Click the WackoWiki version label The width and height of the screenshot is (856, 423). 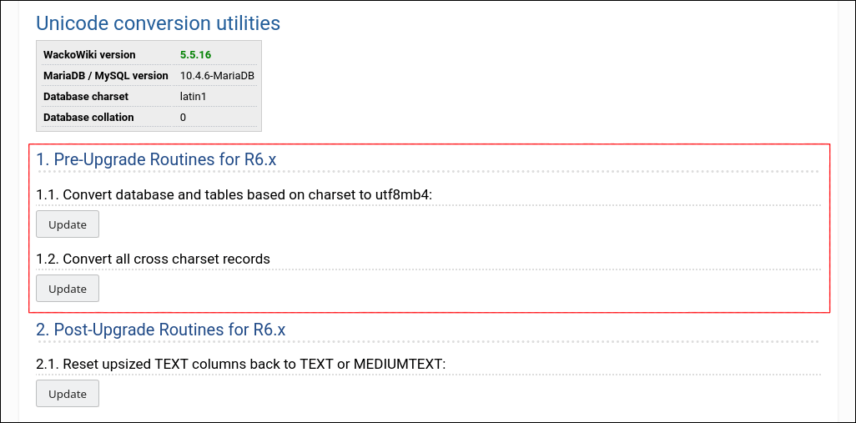[x=89, y=55]
